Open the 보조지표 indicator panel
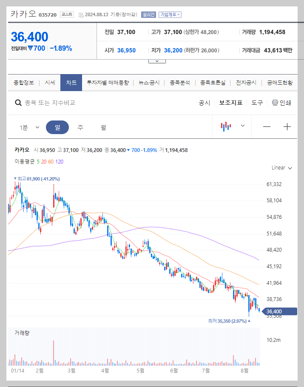Image resolution: width=304 pixels, height=387 pixels. [230, 103]
